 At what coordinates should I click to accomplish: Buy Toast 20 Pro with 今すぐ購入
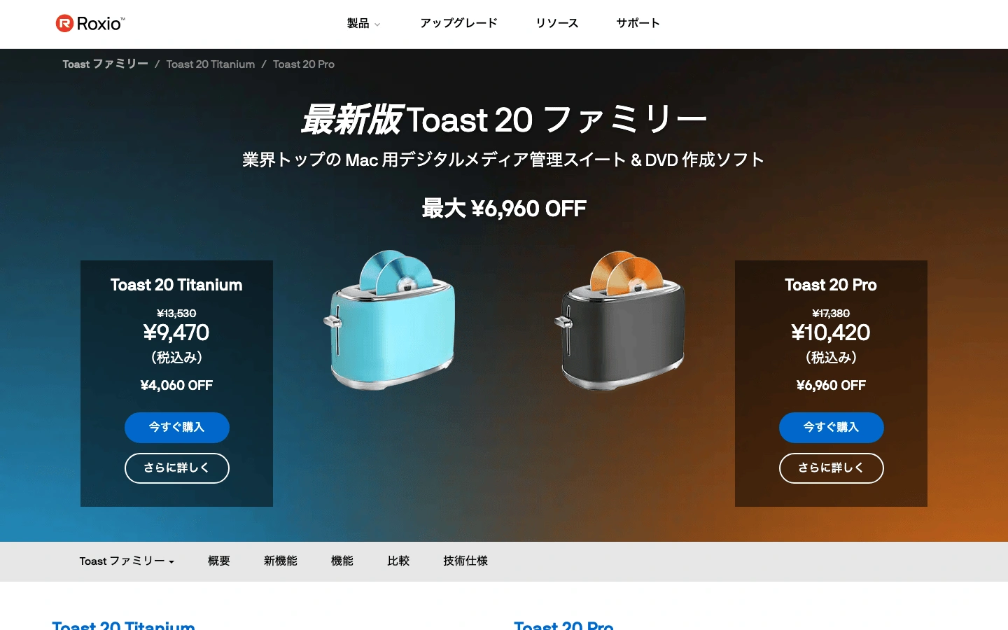tap(832, 427)
